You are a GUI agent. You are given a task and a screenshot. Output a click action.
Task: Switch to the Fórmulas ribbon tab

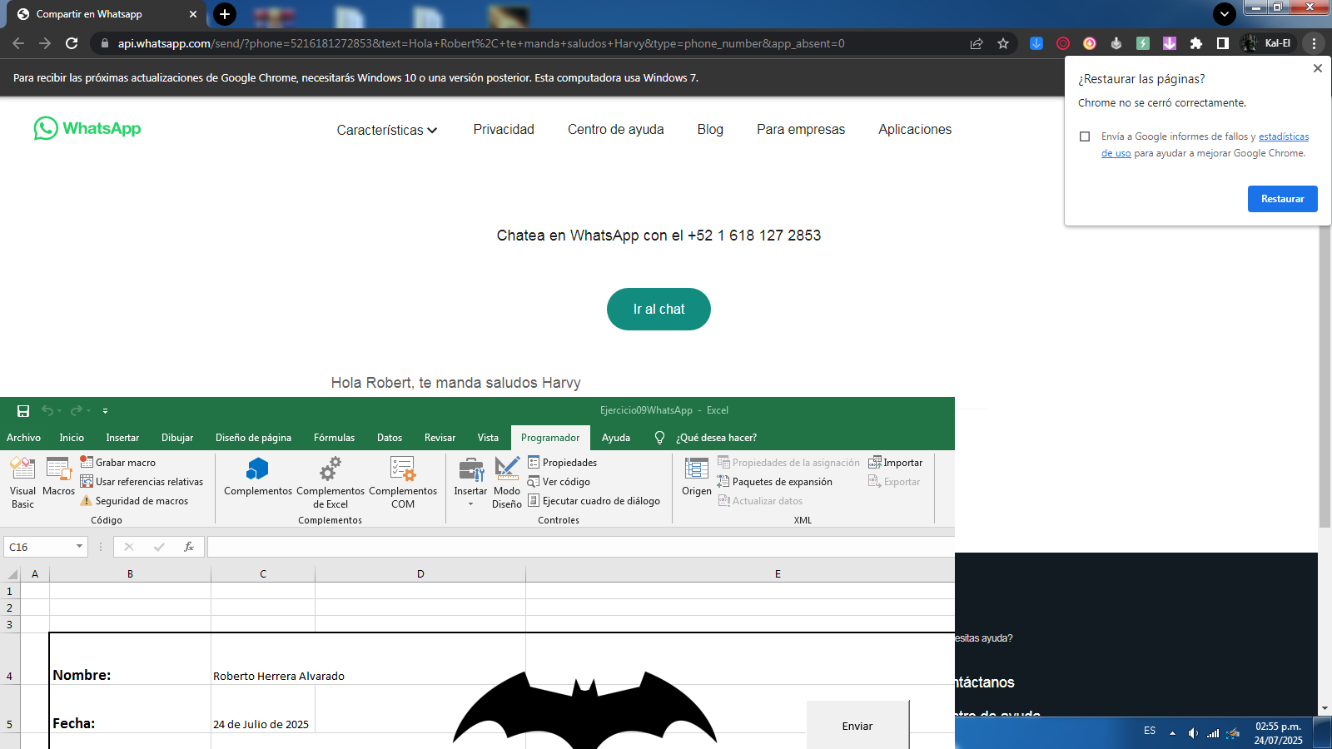pyautogui.click(x=334, y=438)
